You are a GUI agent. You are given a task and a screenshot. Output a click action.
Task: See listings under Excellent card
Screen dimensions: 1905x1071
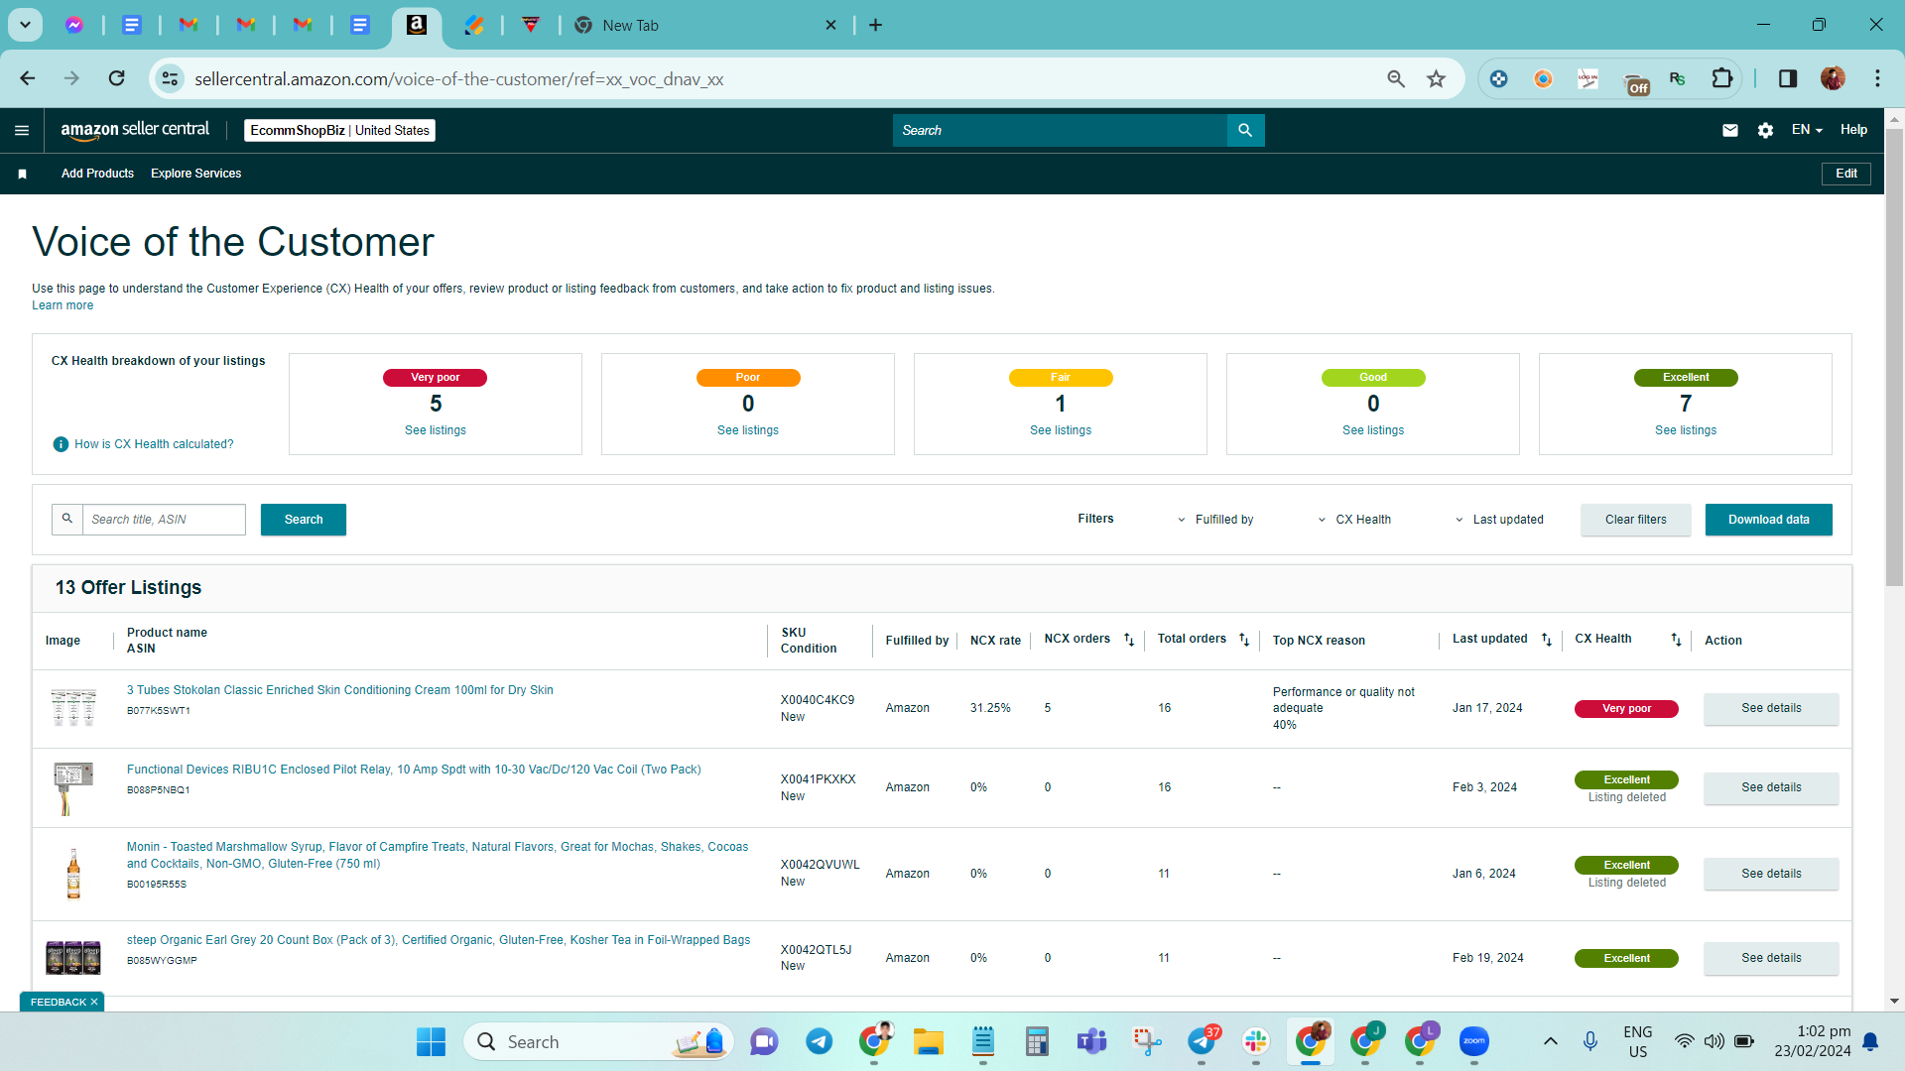pyautogui.click(x=1686, y=430)
